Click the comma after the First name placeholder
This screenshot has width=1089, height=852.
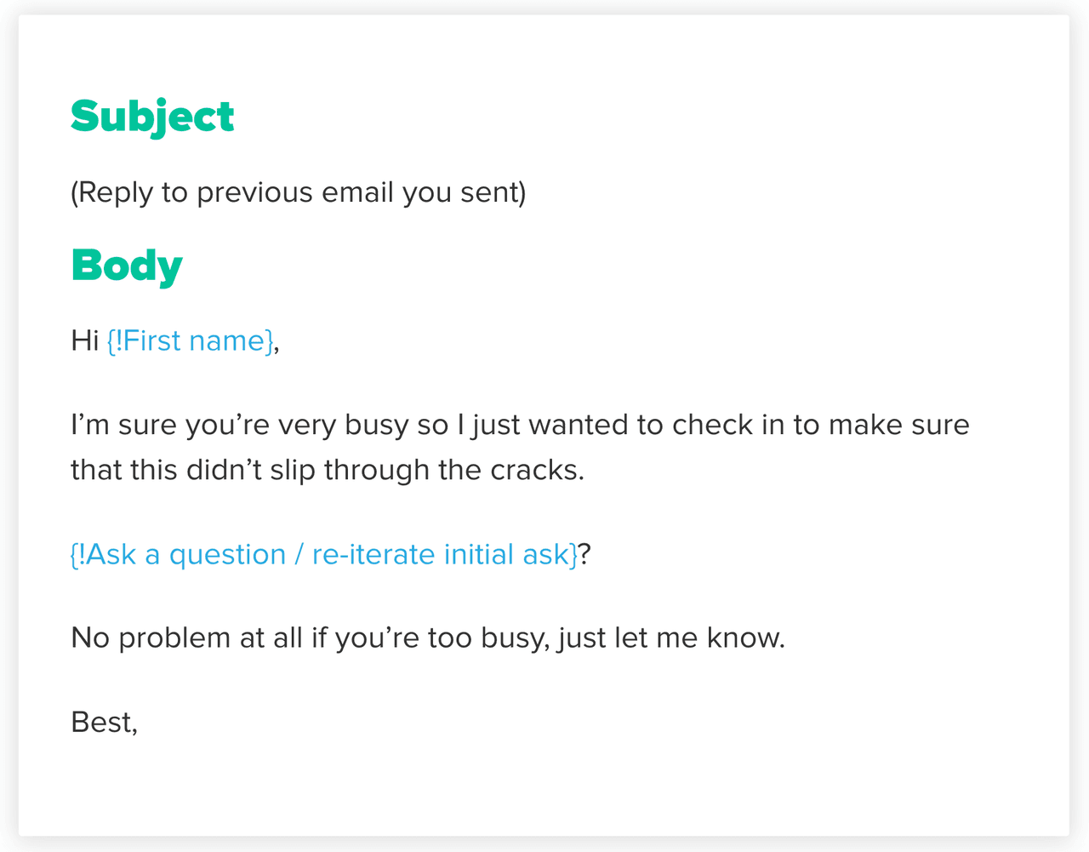click(x=277, y=344)
